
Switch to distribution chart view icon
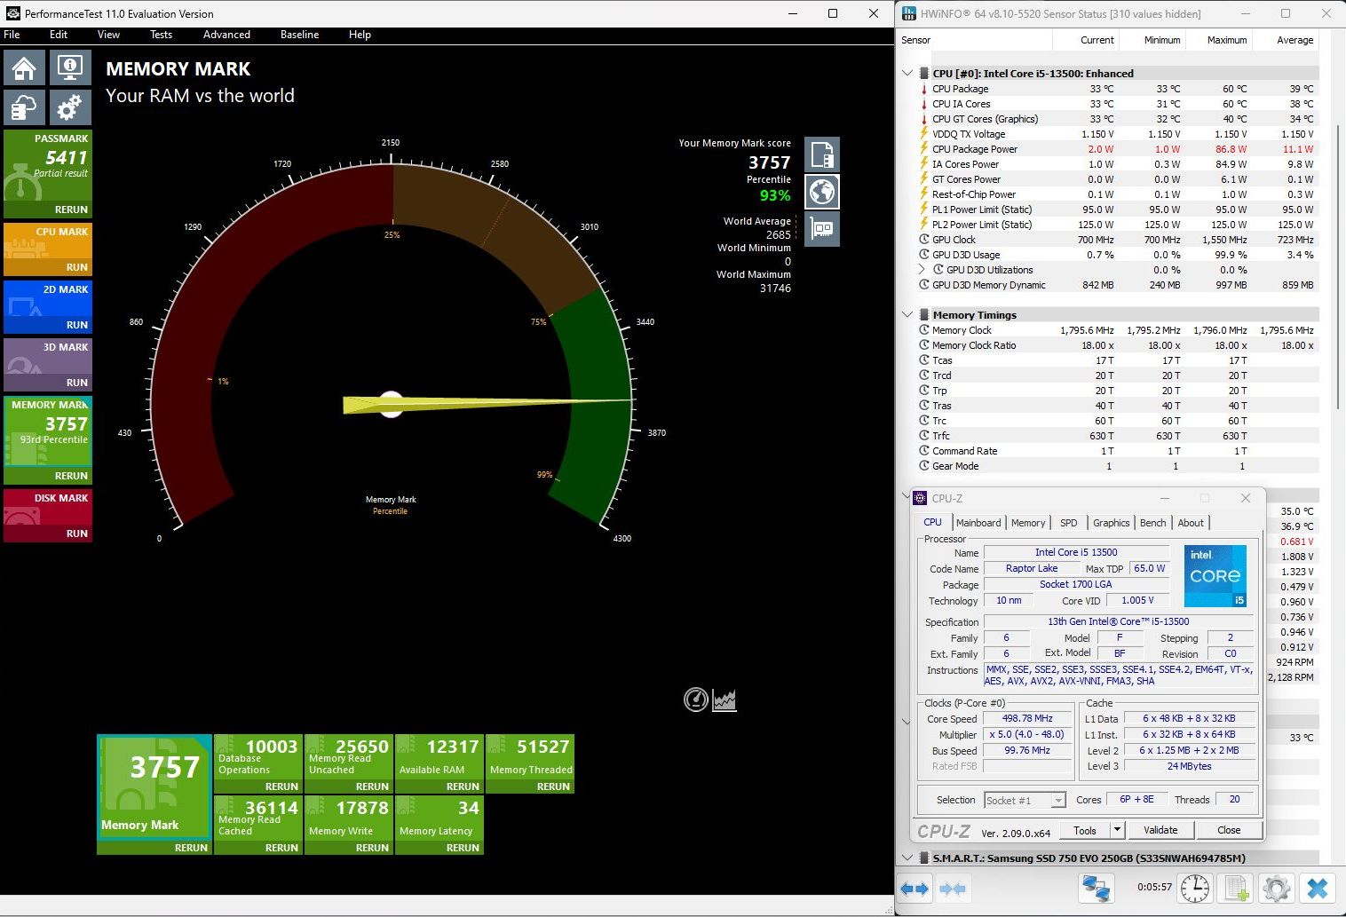pyautogui.click(x=724, y=700)
